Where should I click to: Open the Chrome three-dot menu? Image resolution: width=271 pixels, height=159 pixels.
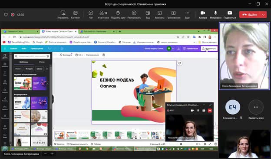coord(215,37)
